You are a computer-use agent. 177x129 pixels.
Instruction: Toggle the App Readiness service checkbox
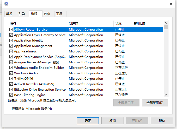pos(11,51)
